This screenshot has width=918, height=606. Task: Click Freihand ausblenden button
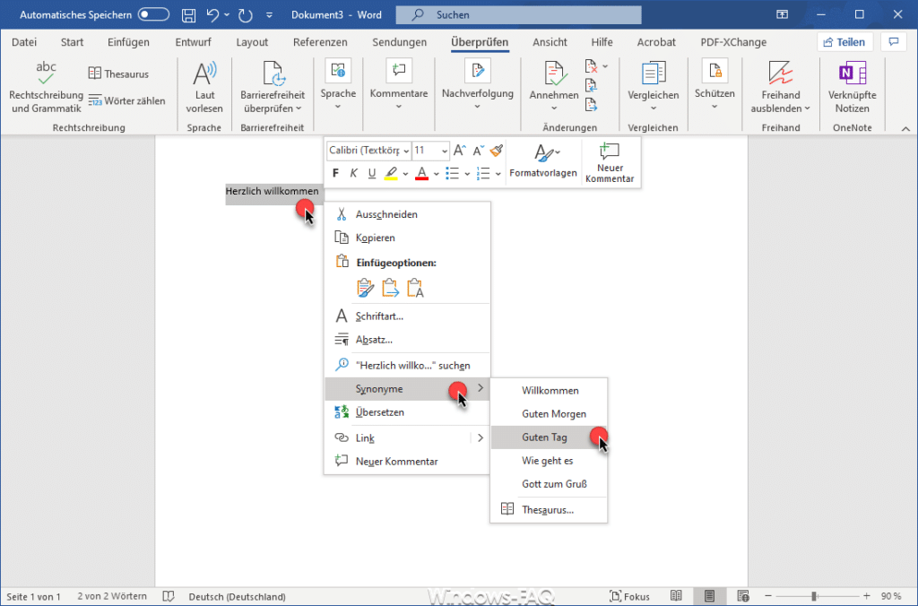coord(781,87)
